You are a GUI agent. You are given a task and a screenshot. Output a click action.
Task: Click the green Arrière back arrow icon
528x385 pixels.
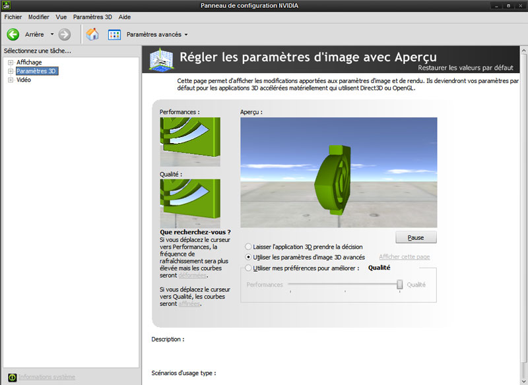(13, 34)
